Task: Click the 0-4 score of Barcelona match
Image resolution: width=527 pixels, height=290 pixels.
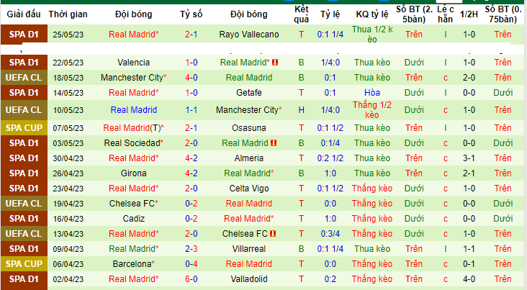Action: (192, 264)
